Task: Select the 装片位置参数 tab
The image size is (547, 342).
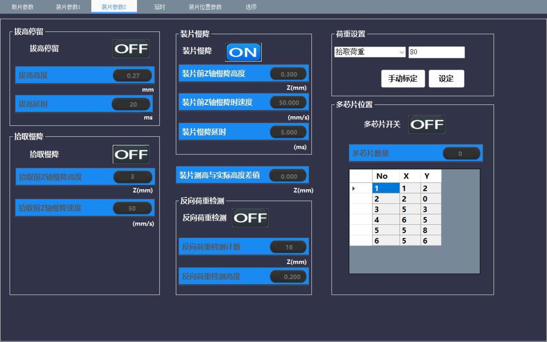Action: coord(205,7)
